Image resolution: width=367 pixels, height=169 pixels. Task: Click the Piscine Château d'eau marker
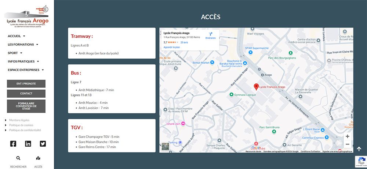tap(329, 61)
